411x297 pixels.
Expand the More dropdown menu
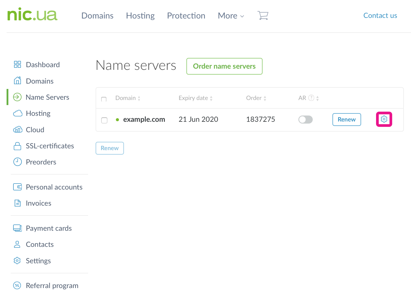tap(231, 16)
